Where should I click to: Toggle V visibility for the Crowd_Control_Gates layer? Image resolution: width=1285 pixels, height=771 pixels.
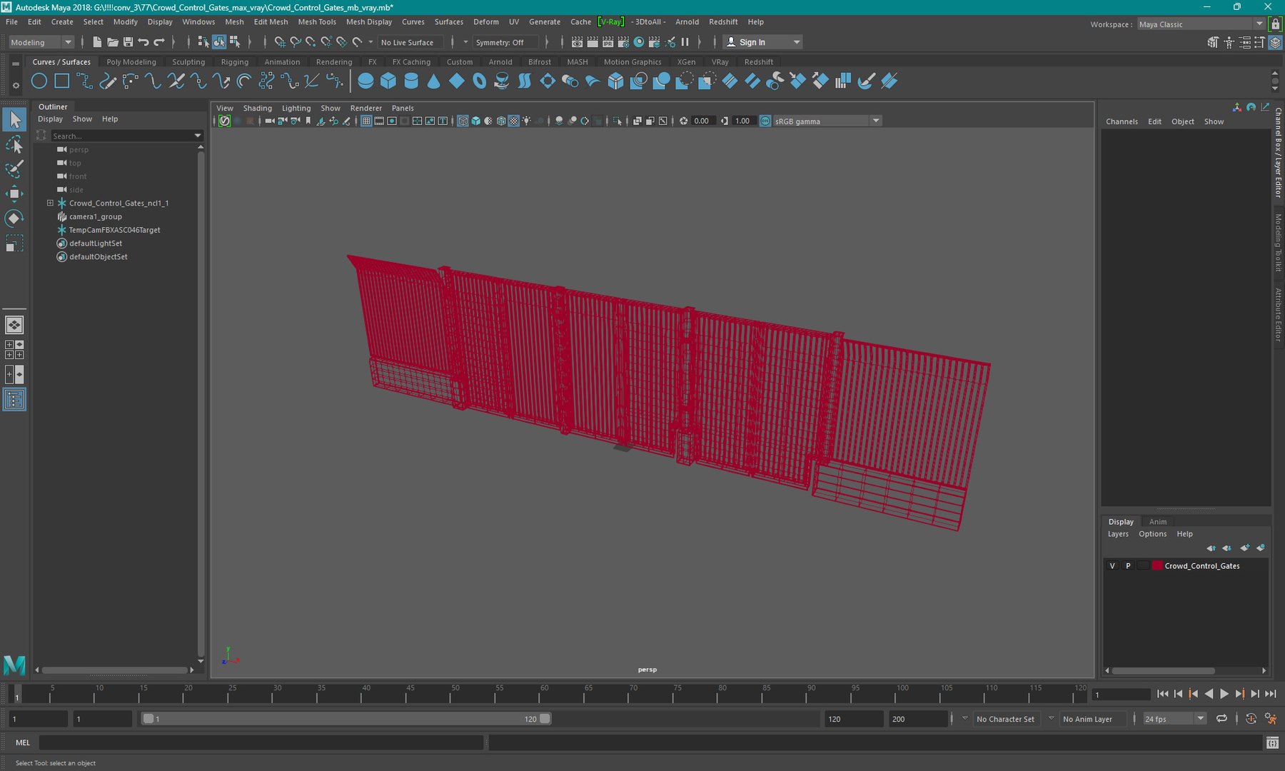tap(1112, 565)
